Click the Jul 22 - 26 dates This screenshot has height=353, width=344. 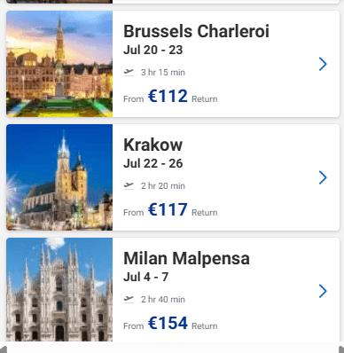coord(153,163)
